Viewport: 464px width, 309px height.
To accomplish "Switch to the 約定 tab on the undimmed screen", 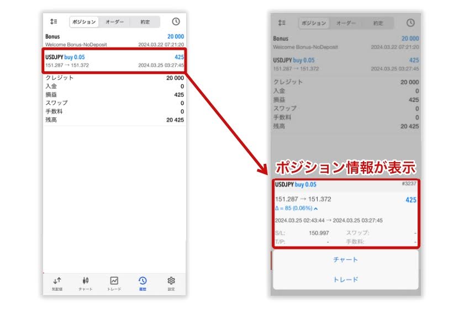I will pyautogui.click(x=145, y=22).
